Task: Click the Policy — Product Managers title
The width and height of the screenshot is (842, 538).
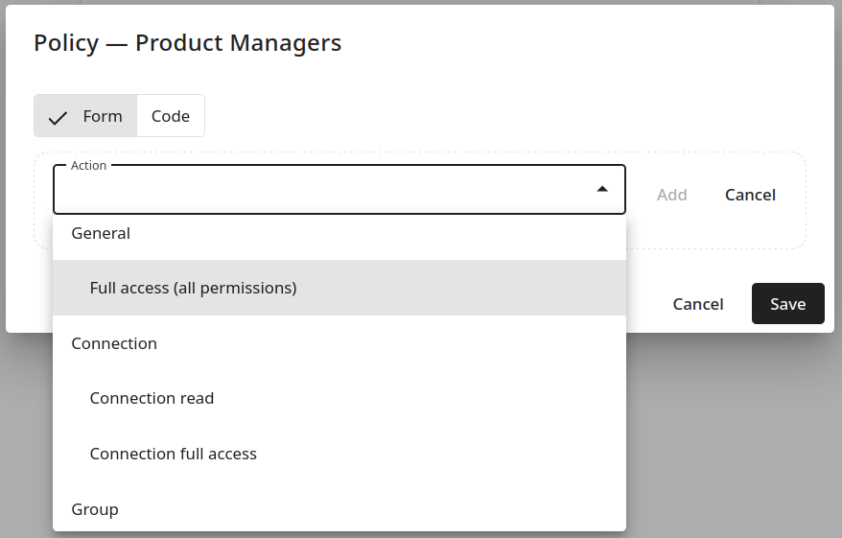Action: [x=188, y=43]
